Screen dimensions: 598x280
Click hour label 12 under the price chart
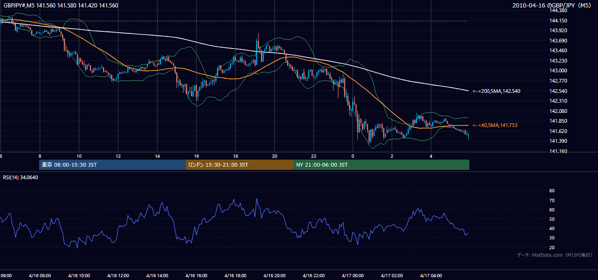coord(118,156)
